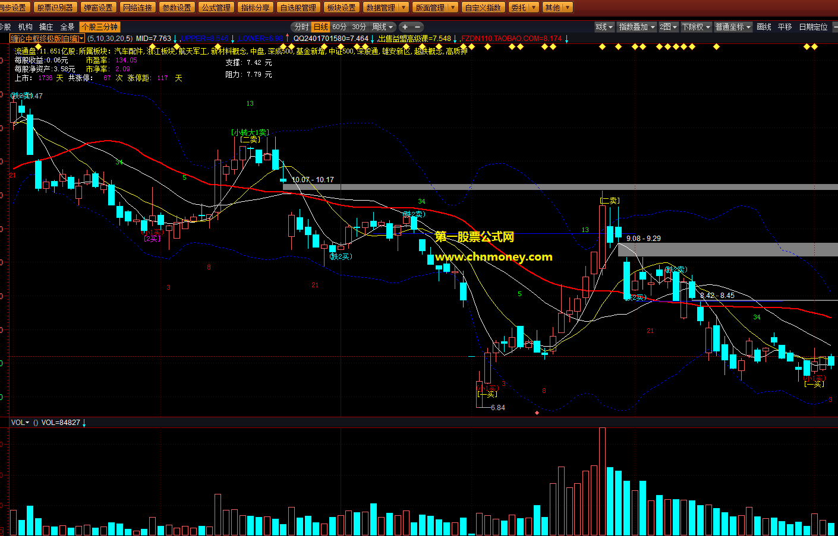The width and height of the screenshot is (838, 536).
Task: Click the arrow after 出售益盟高级课=7.548
Action: pyautogui.click(x=455, y=39)
